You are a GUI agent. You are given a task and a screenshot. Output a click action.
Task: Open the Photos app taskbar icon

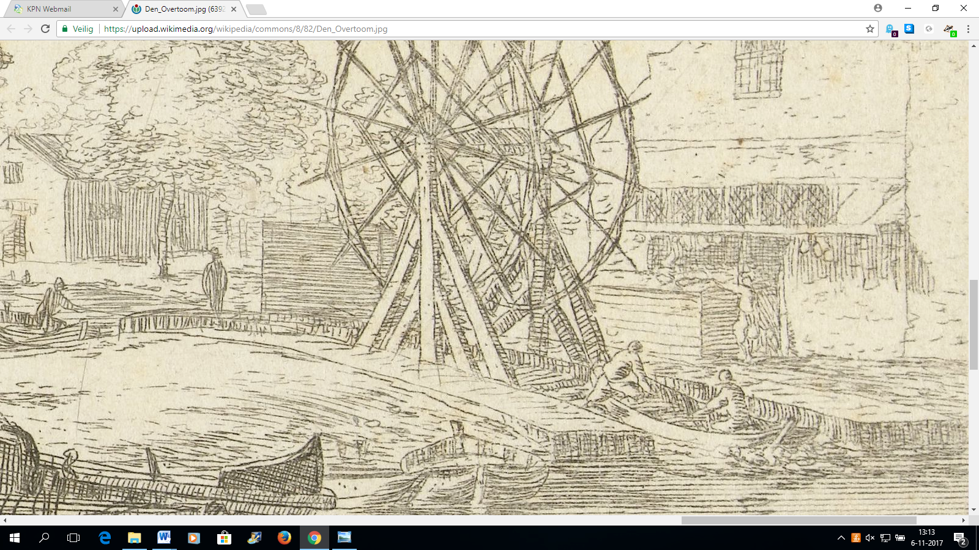pos(344,538)
